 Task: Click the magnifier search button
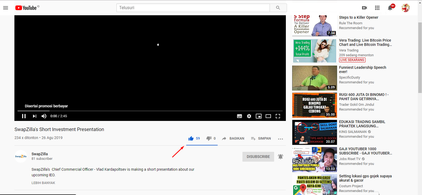[x=278, y=8]
